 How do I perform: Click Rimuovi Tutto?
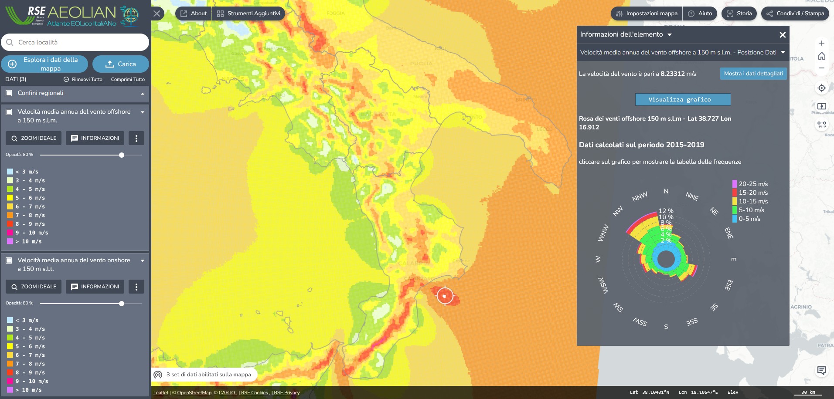83,79
